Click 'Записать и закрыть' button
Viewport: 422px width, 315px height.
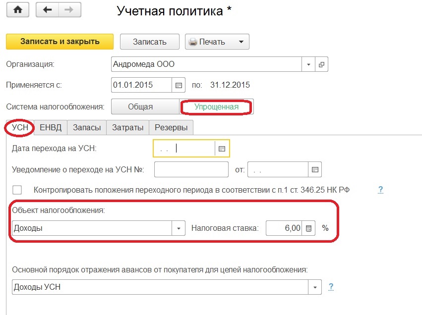coord(60,42)
